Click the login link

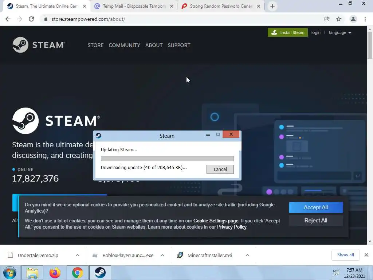[316, 32]
